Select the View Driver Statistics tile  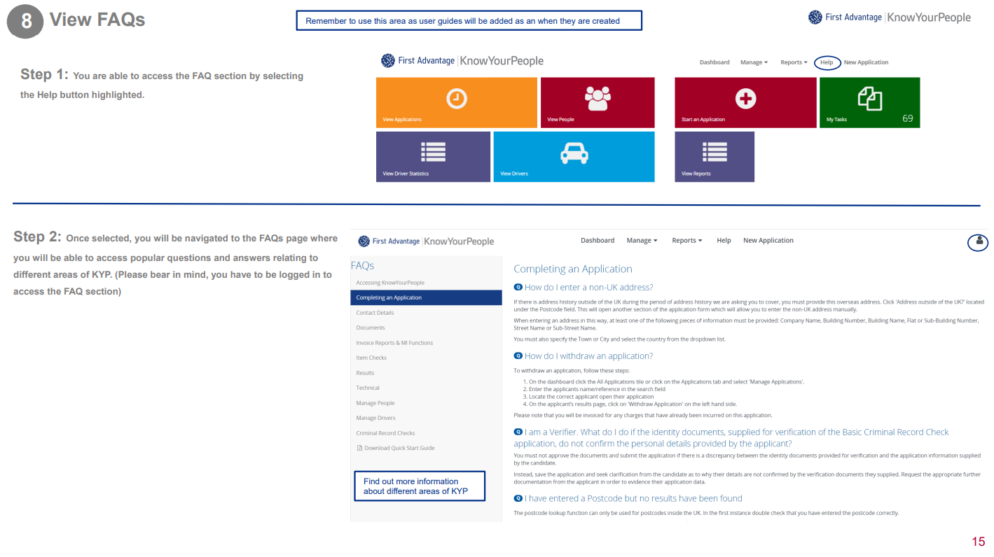tap(433, 156)
